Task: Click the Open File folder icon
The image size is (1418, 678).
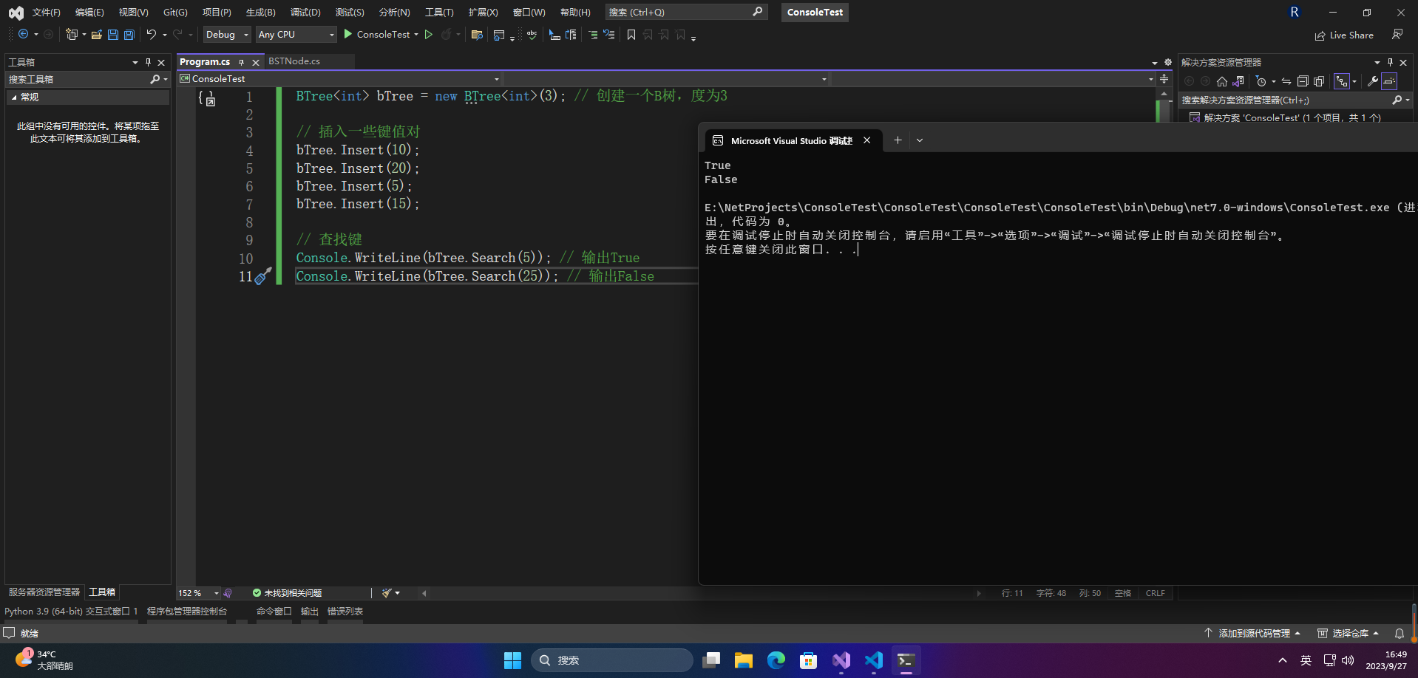Action: pyautogui.click(x=96, y=35)
